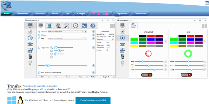209x104 pixels.
Task: Open the Screenshots page from the site menu
Action: [22, 13]
